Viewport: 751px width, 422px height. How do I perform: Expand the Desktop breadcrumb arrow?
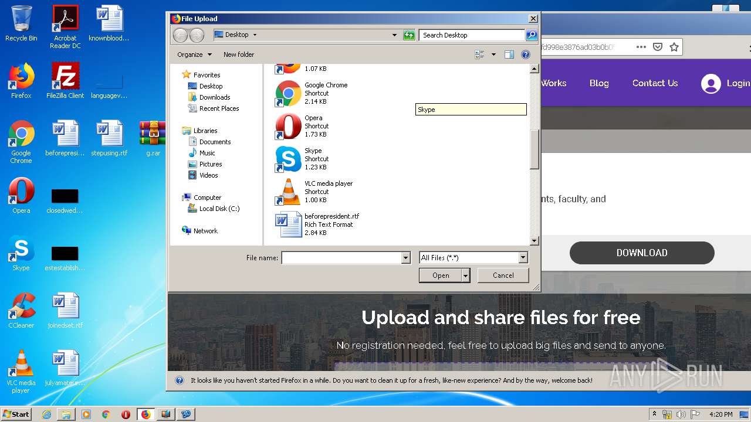(x=255, y=35)
